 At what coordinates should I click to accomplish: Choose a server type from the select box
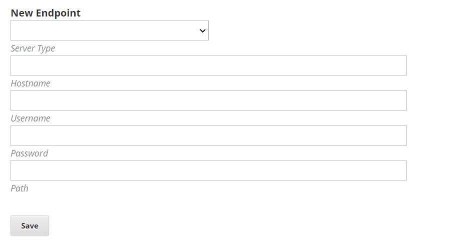(x=110, y=30)
